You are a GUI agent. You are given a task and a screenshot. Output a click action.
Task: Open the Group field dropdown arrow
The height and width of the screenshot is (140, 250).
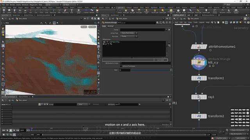(166, 30)
